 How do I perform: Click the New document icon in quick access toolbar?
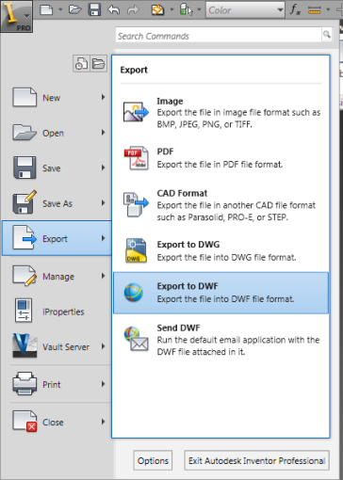point(46,9)
